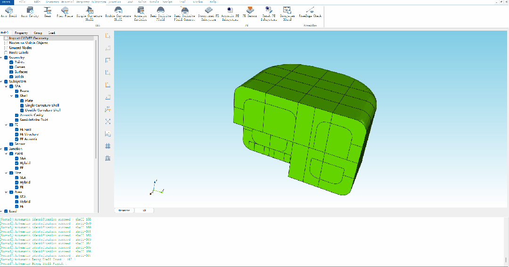Screen dimensions: 509x267
Task: Select the Double Curvature Shell tree row
Action: (43, 110)
